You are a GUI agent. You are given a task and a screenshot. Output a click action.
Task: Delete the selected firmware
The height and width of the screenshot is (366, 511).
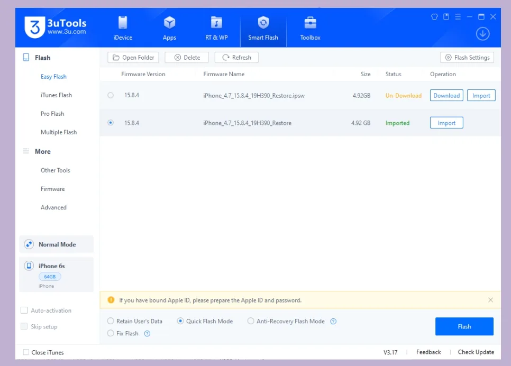click(x=187, y=57)
